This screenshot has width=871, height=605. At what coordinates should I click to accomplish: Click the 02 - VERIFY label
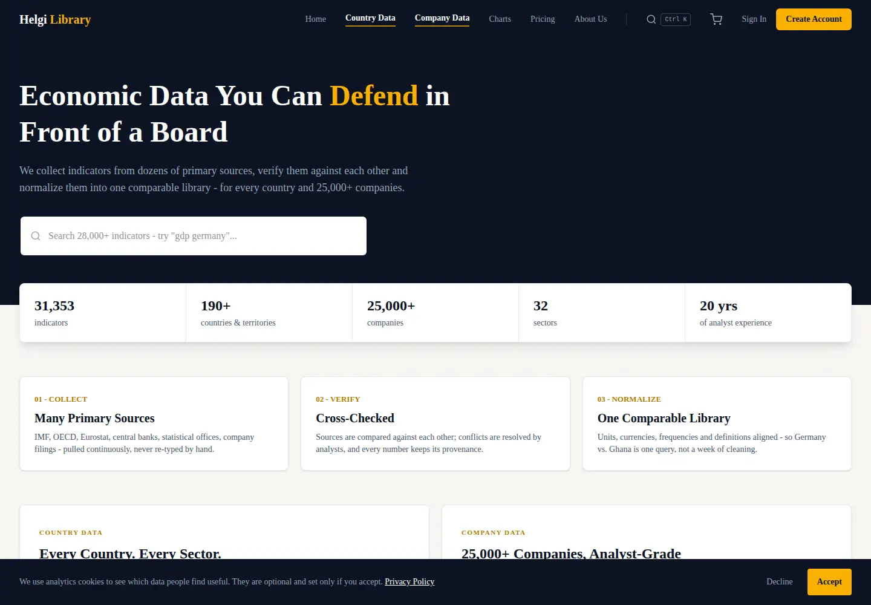click(x=338, y=399)
